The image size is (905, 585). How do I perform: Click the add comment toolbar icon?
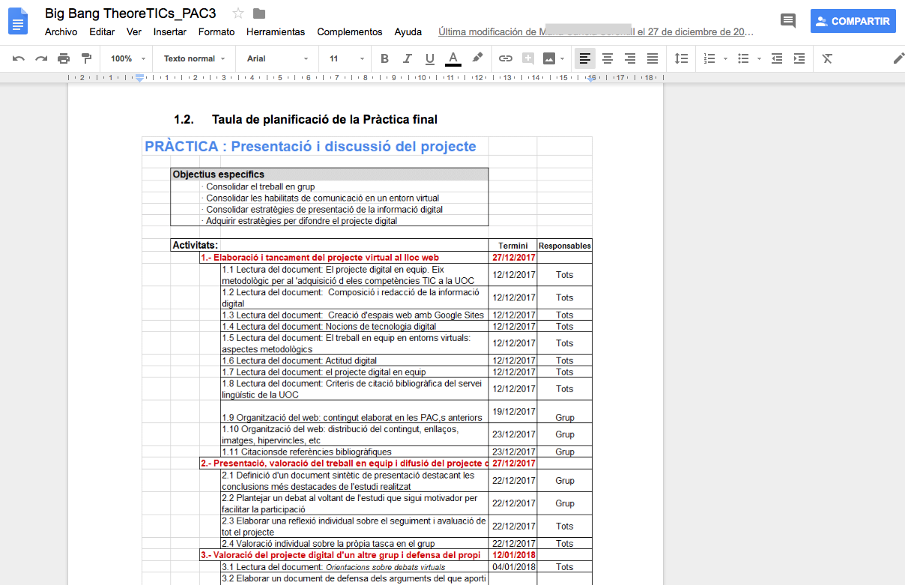point(528,58)
